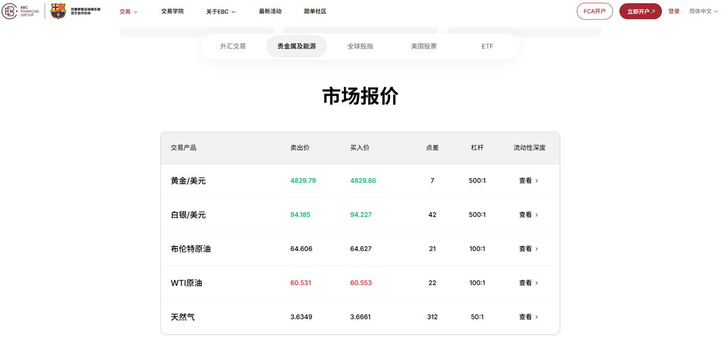Click the 布伦特原油 product name
The height and width of the screenshot is (338, 721).
coord(190,249)
